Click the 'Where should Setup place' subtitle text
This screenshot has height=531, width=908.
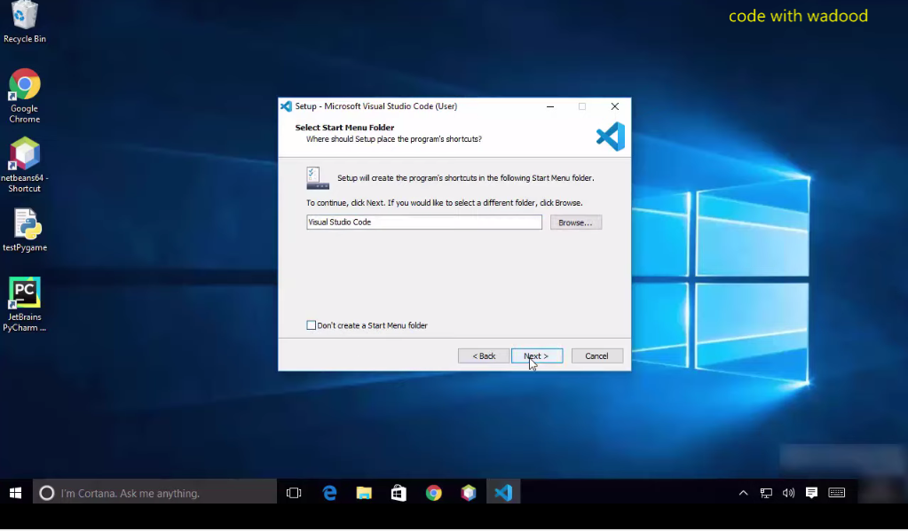pos(394,139)
